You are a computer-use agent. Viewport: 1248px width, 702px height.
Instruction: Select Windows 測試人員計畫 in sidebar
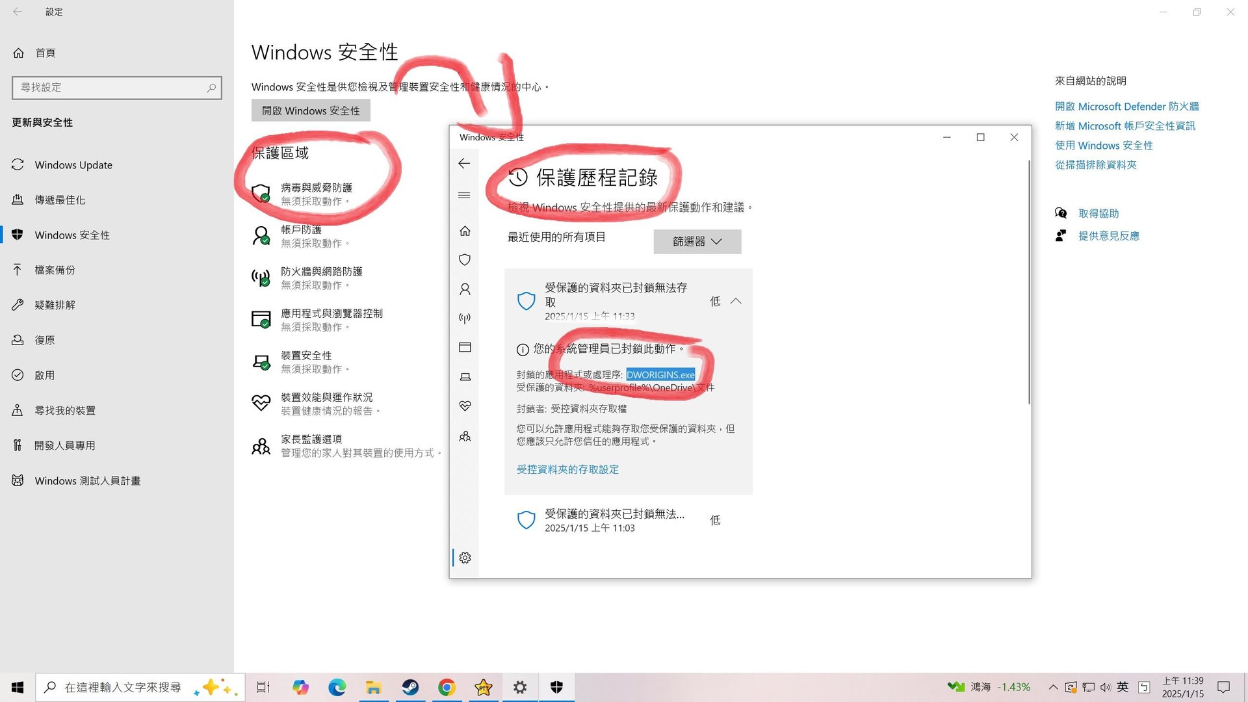click(x=87, y=480)
